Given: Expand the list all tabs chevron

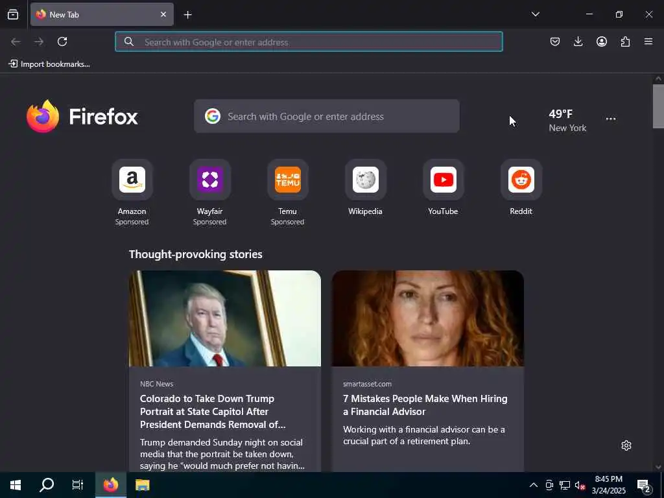Looking at the screenshot, I should point(535,14).
